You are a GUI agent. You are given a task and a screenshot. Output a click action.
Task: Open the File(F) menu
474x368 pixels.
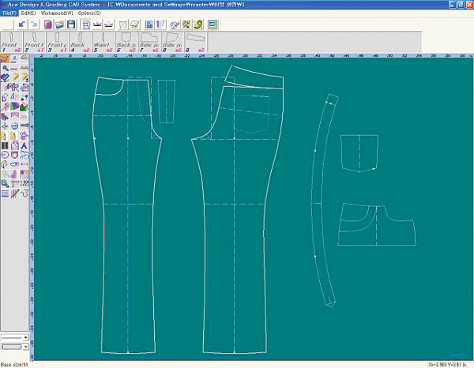click(x=9, y=13)
